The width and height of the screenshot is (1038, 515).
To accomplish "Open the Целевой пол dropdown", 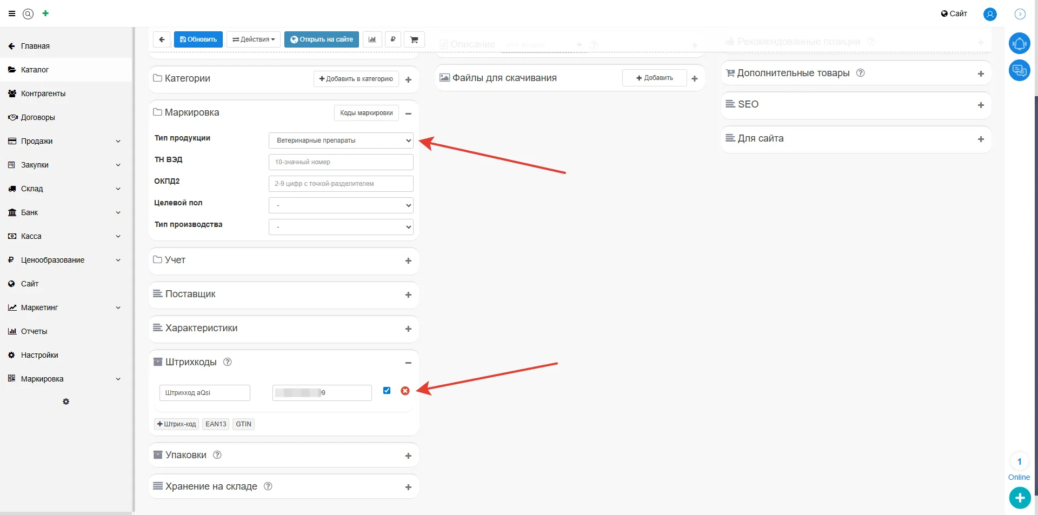I will tap(341, 205).
